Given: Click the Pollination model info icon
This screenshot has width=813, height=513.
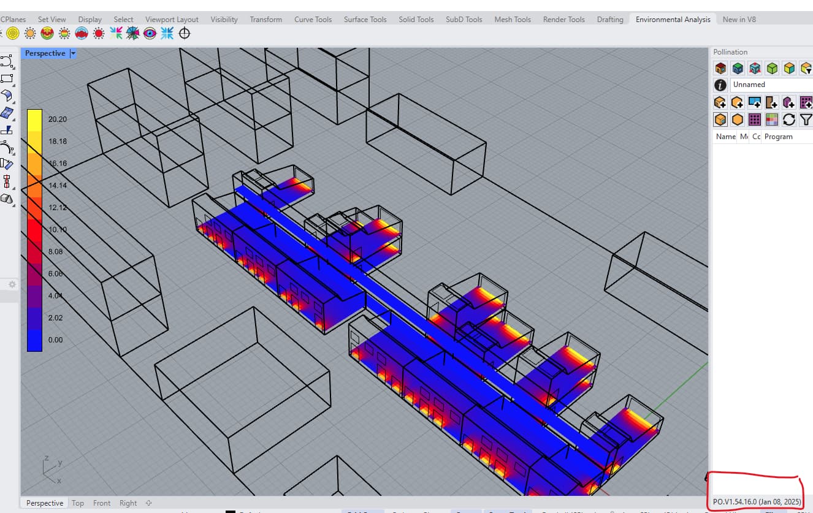Looking at the screenshot, I should point(720,85).
